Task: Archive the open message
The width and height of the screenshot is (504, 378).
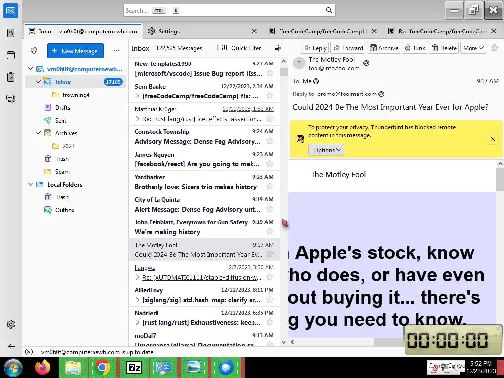Action: coord(383,48)
